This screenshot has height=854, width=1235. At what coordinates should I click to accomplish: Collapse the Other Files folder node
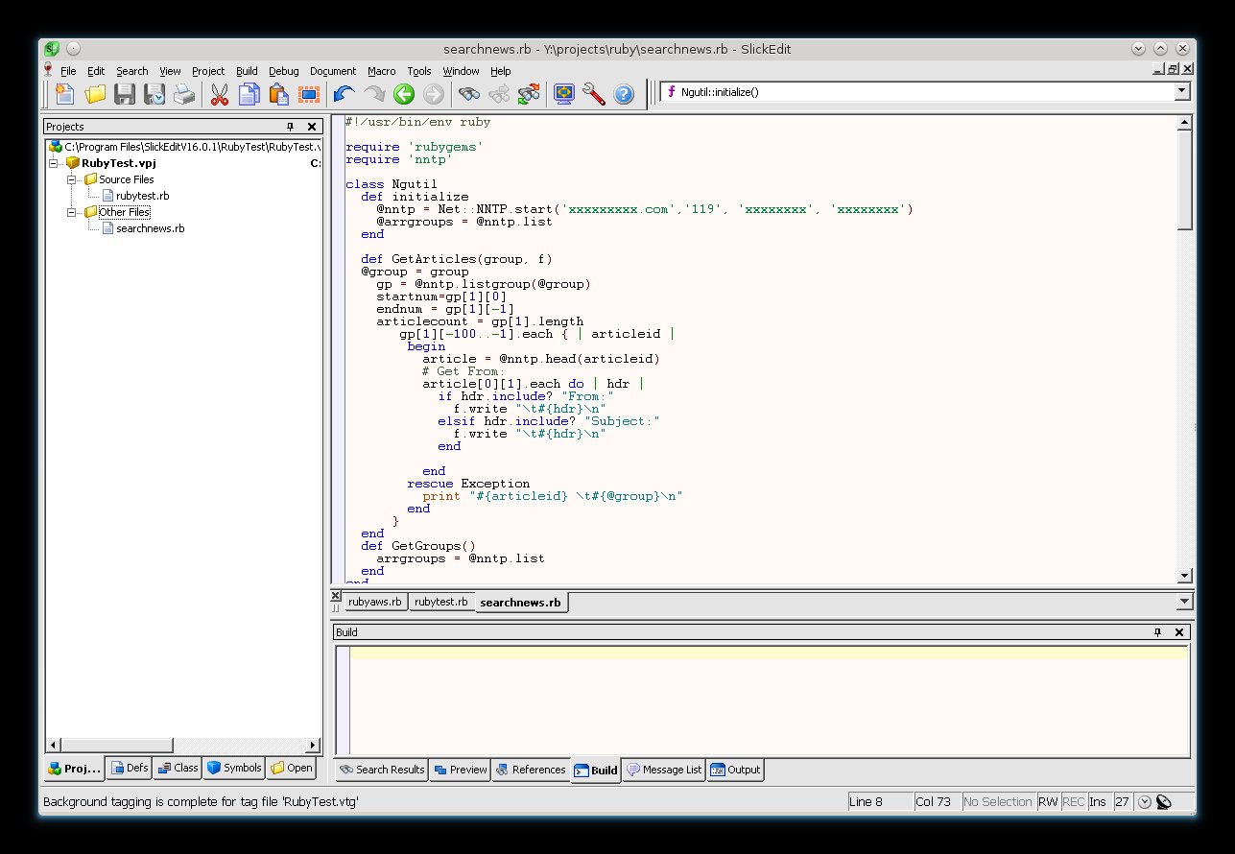point(71,212)
